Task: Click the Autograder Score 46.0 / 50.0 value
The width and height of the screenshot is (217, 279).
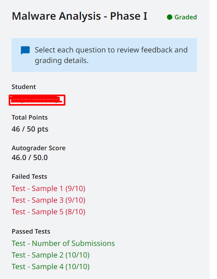Action: [29, 158]
